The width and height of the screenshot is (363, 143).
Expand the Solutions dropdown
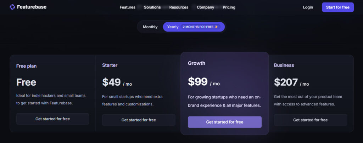(x=152, y=7)
